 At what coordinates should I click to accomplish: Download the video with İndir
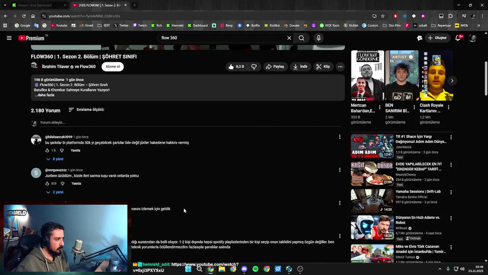pos(300,66)
